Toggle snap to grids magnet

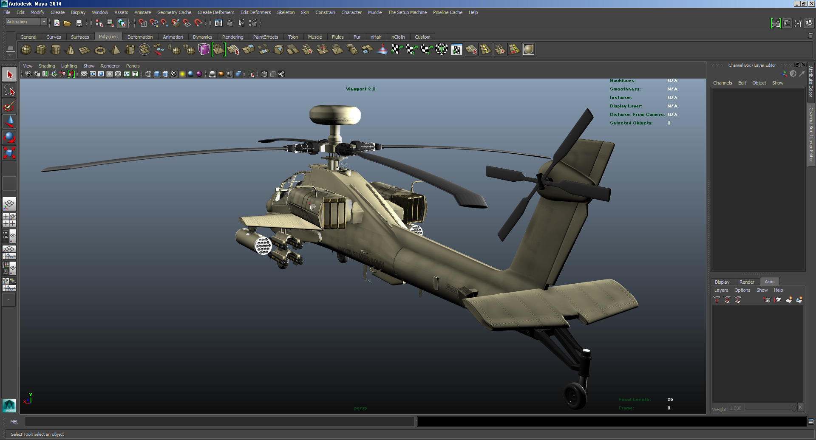[142, 23]
